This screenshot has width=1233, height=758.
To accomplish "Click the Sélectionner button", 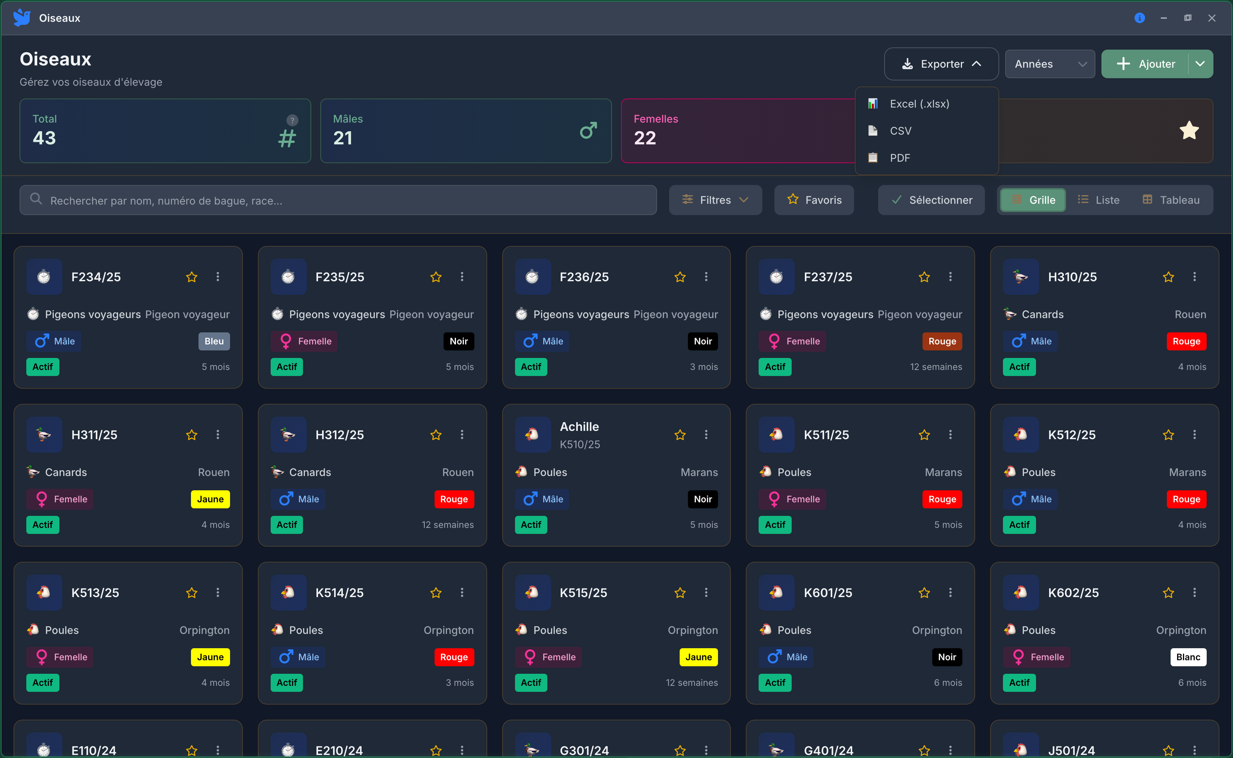I will coord(931,200).
